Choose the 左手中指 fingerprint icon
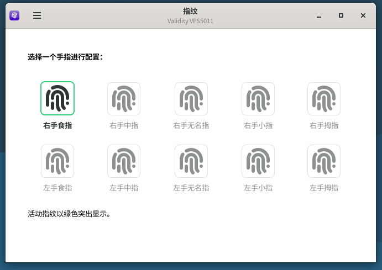This screenshot has height=270, width=382. (x=124, y=161)
